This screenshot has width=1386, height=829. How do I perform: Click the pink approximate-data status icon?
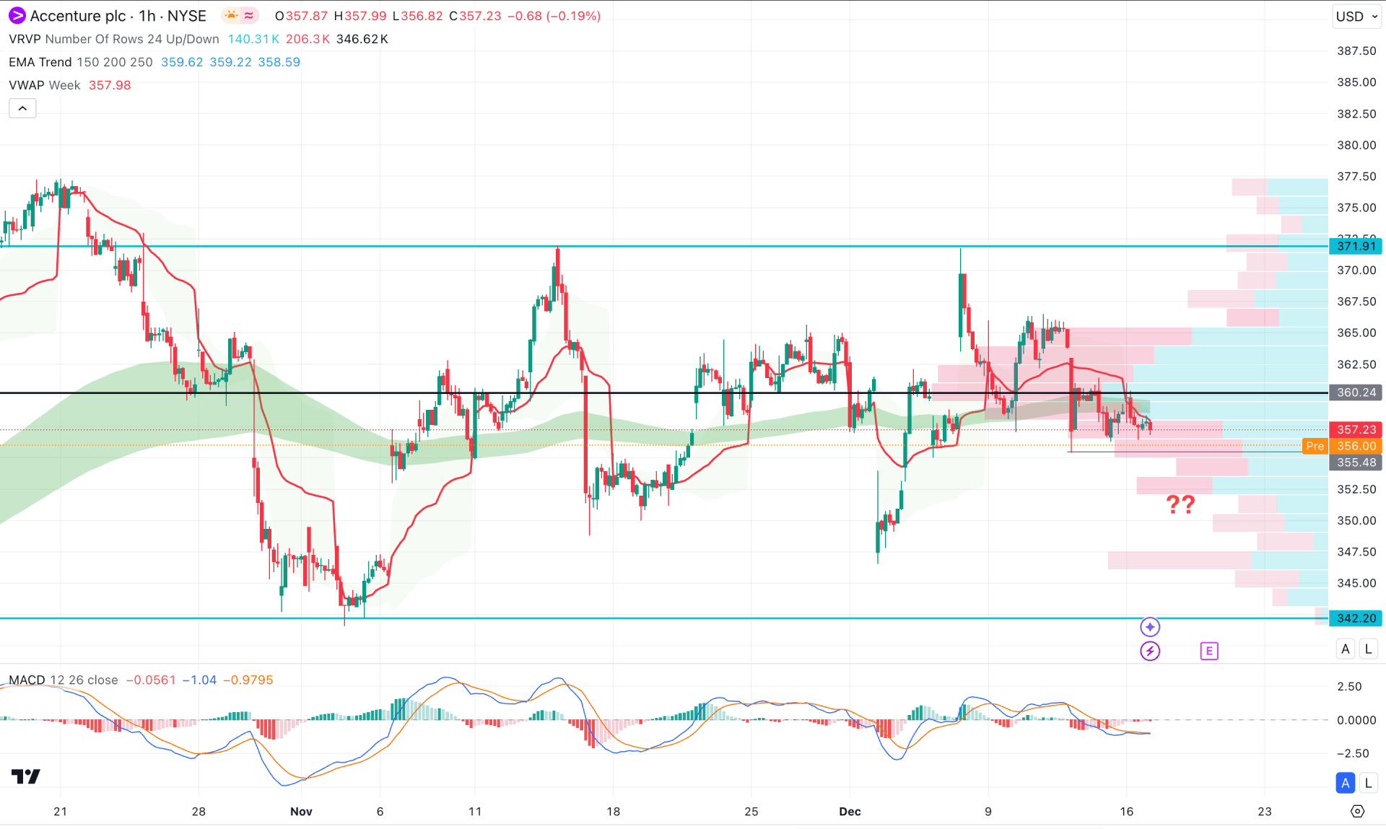coord(249,15)
